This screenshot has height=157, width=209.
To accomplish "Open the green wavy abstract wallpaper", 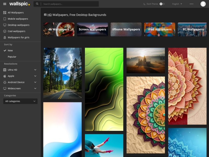I will tap(104, 89).
